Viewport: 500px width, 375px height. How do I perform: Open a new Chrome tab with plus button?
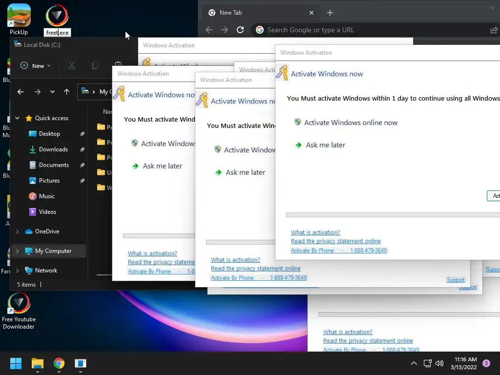coord(330,13)
